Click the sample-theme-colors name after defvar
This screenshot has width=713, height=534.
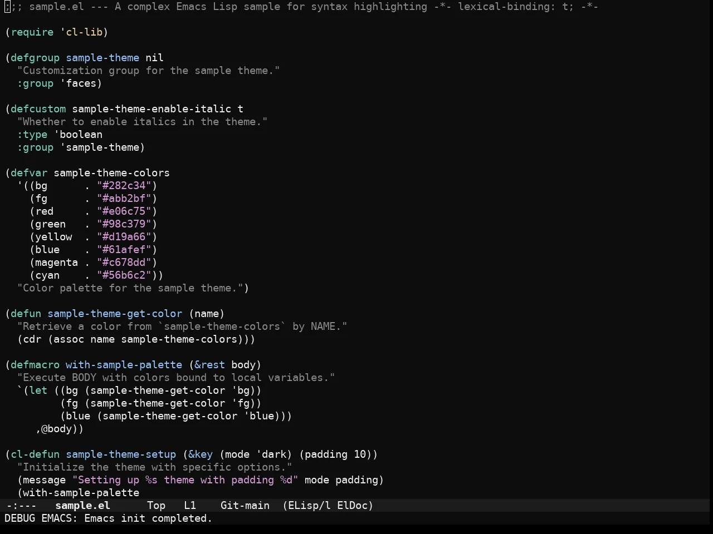point(112,173)
